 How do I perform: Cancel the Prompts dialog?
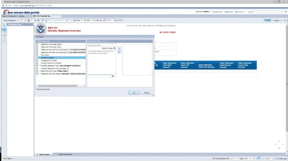(x=146, y=93)
